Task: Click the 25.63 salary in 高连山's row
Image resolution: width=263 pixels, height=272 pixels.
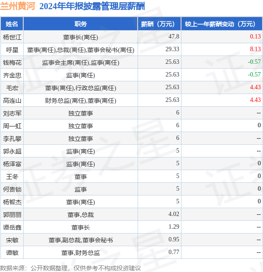Action: tap(172, 100)
